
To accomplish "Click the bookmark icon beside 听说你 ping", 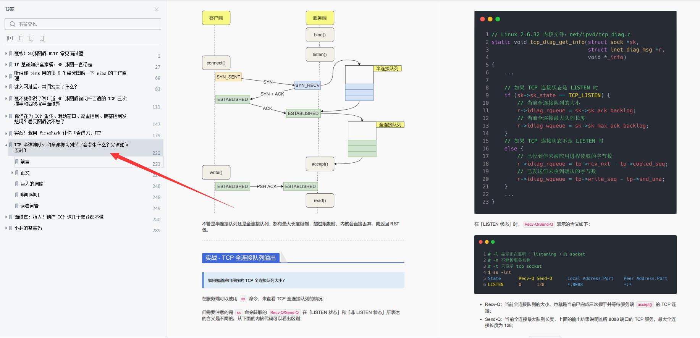I will 11,76.
